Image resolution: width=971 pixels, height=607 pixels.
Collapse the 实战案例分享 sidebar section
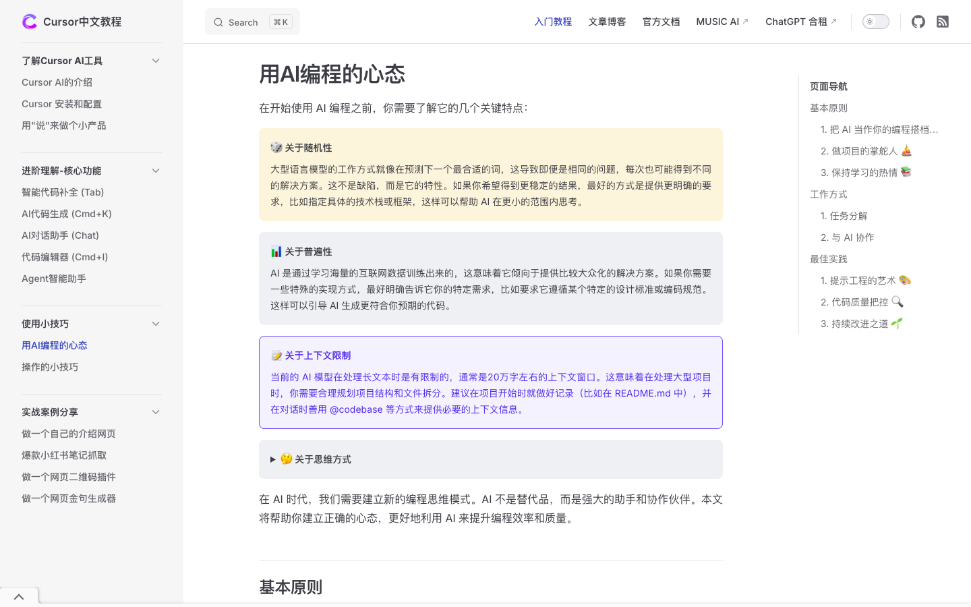[156, 412]
